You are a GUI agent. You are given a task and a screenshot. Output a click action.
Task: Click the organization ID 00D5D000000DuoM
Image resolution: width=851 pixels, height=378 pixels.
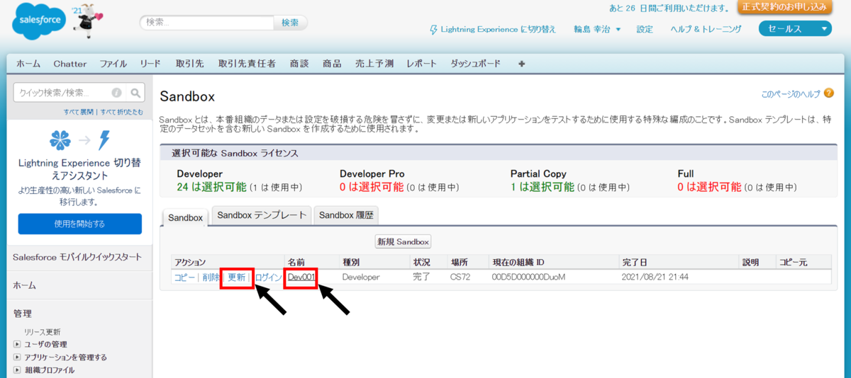click(528, 277)
